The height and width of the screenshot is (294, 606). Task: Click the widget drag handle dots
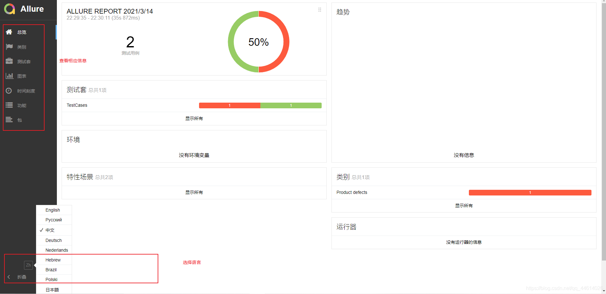click(320, 10)
